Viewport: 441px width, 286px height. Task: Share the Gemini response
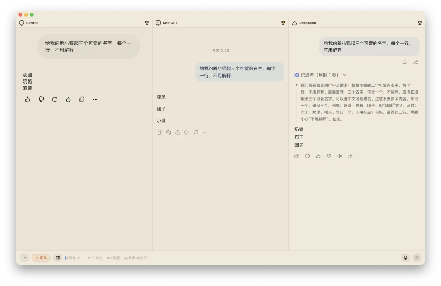68,100
